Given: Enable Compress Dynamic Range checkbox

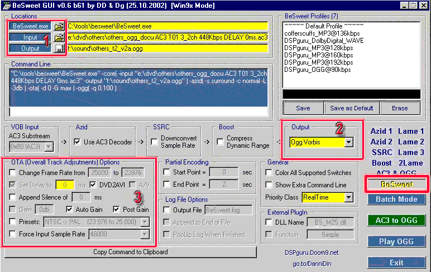Looking at the screenshot, I should 220,142.
